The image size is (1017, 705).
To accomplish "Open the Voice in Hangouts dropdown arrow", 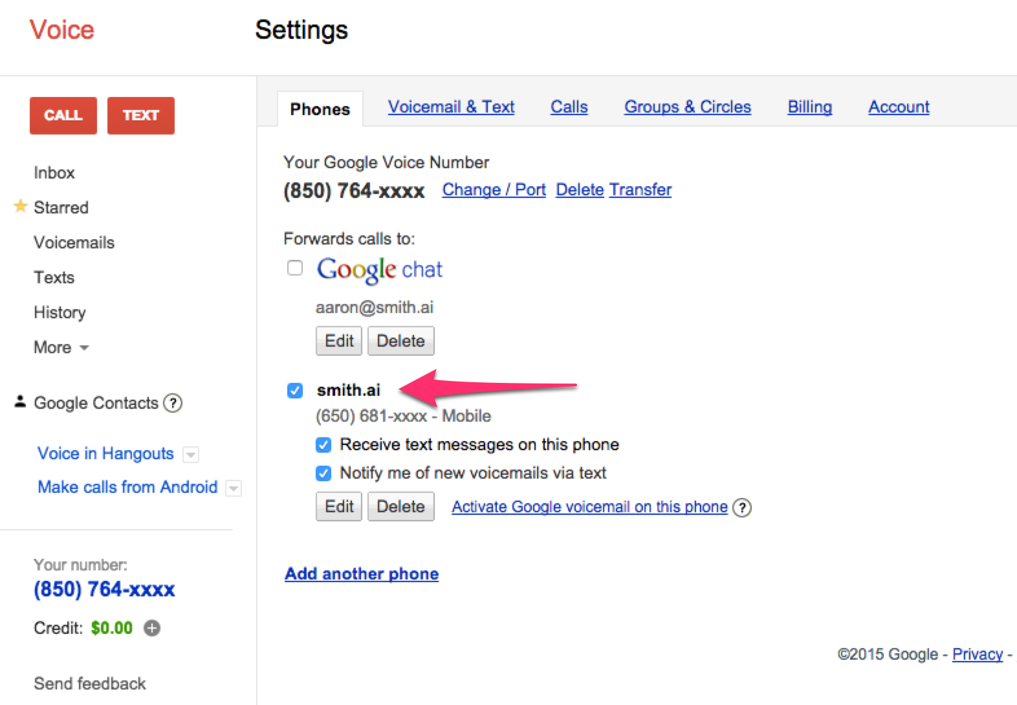I will [x=191, y=455].
